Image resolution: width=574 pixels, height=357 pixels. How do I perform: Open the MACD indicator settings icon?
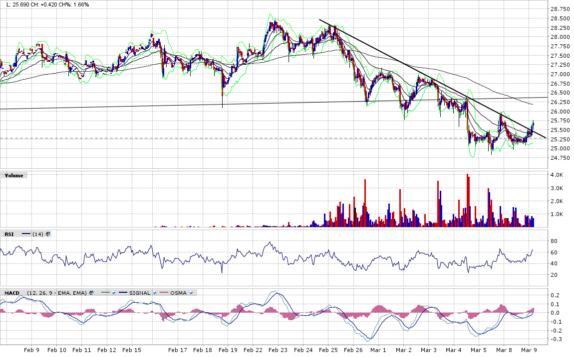click(x=91, y=293)
